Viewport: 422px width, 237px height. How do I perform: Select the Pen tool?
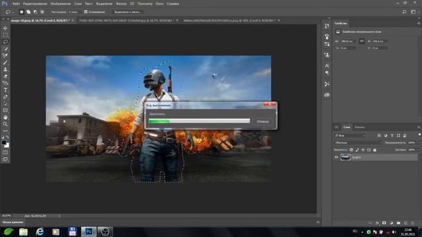pos(5,97)
